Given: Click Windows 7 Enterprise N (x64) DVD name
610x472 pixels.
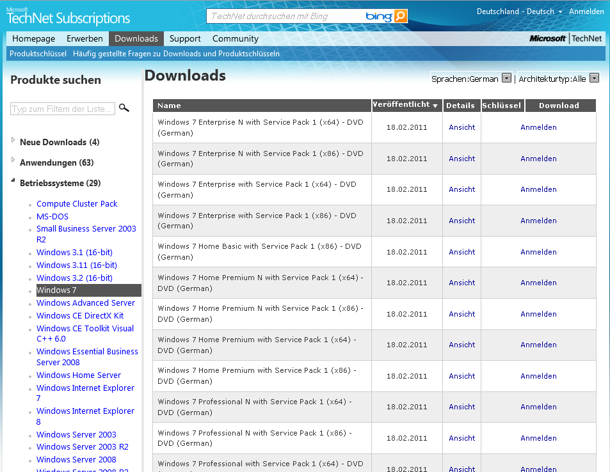Looking at the screenshot, I should click(x=261, y=127).
